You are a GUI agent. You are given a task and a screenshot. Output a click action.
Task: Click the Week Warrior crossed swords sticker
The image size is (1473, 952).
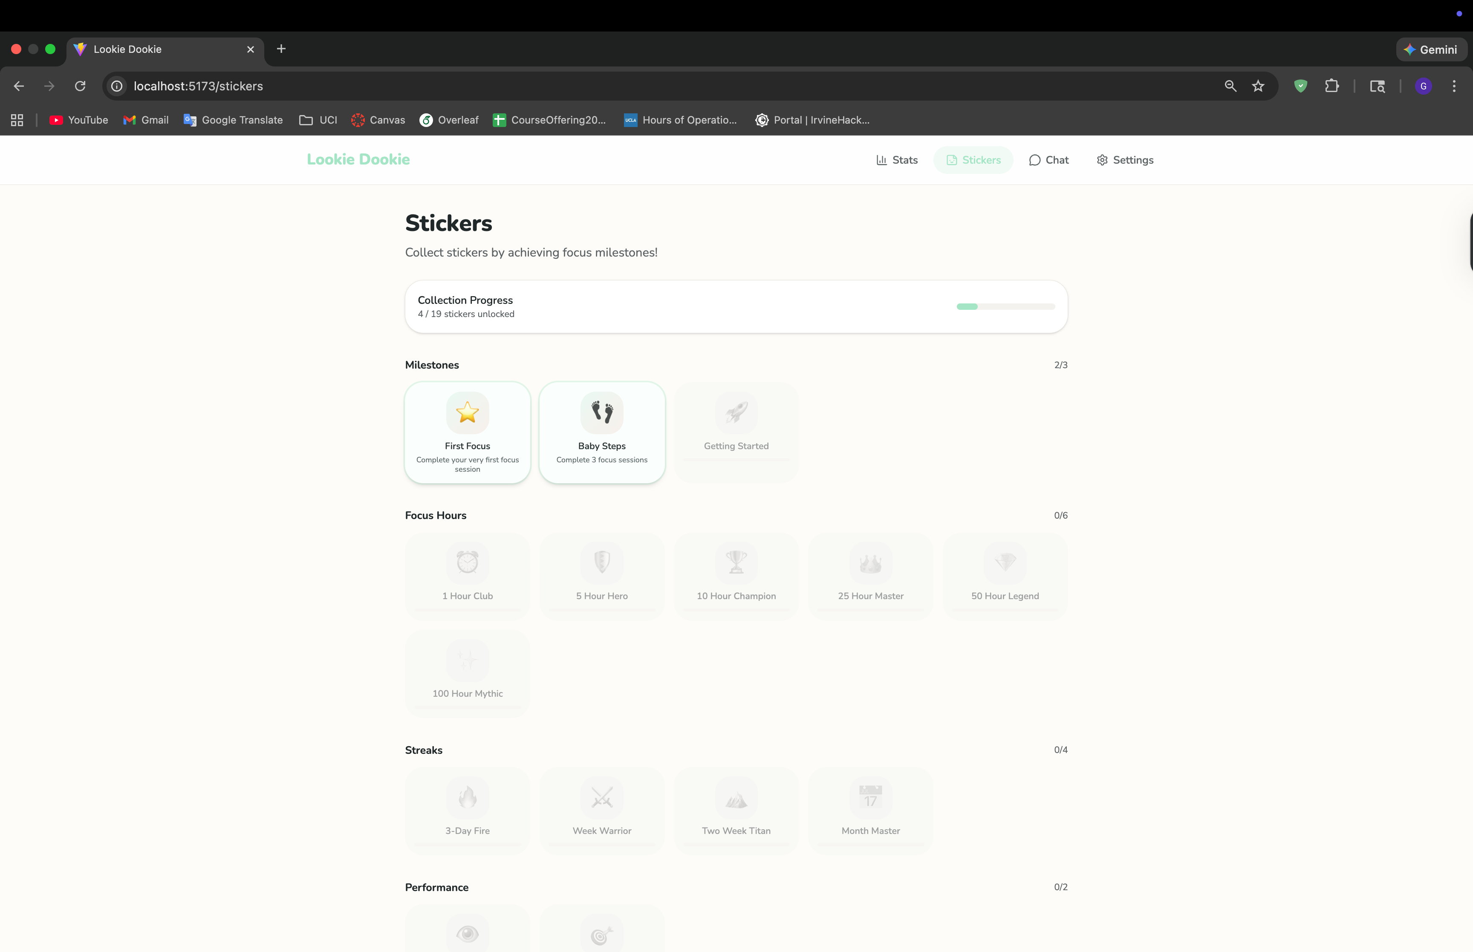point(601,797)
